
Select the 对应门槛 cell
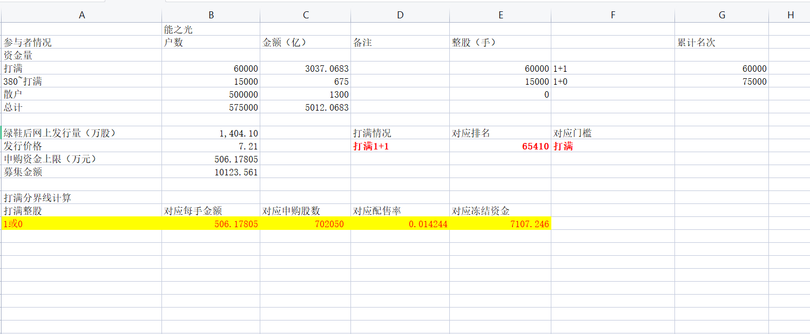613,133
